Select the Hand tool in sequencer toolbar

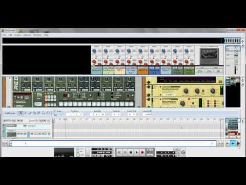pyautogui.click(x=48, y=113)
